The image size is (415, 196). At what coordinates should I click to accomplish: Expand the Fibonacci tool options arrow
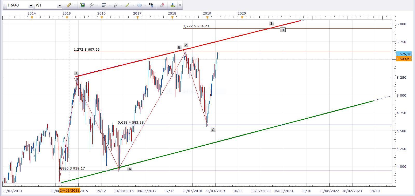(109, 5)
